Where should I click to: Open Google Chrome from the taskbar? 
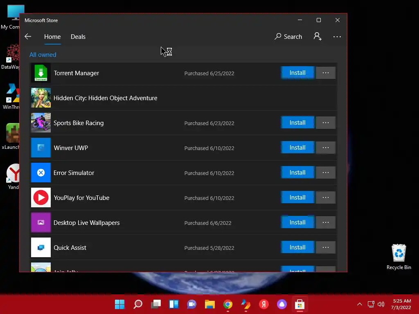click(228, 304)
